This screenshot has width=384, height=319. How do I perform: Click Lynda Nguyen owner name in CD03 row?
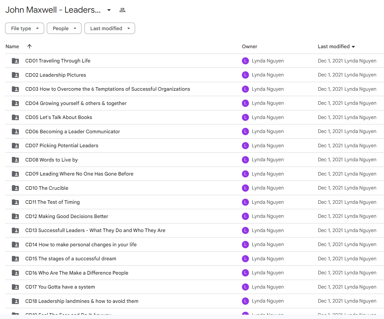tap(268, 89)
